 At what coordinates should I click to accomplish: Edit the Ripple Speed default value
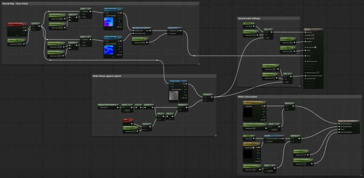134,131
